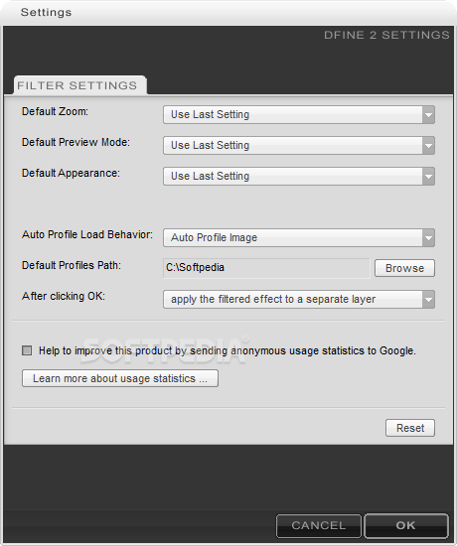Open 'Learn more about usage statistics'
This screenshot has height=546, width=457.
click(120, 378)
